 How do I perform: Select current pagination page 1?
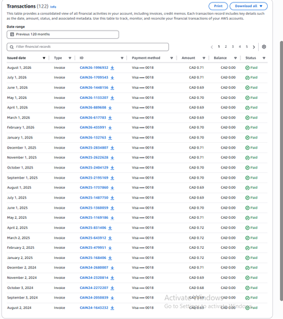coord(219,47)
